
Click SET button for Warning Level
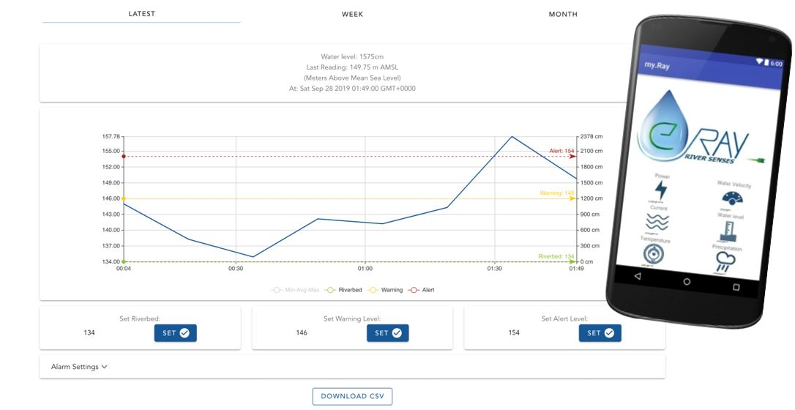[x=387, y=333]
